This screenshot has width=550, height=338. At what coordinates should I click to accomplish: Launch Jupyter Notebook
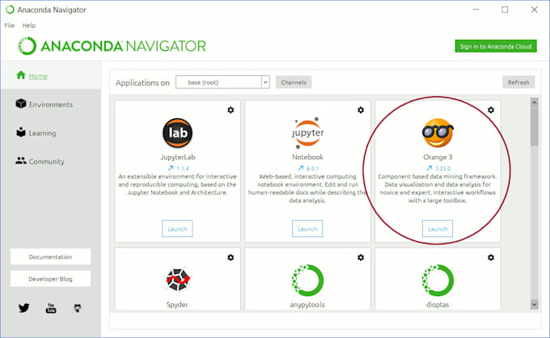[x=307, y=229]
